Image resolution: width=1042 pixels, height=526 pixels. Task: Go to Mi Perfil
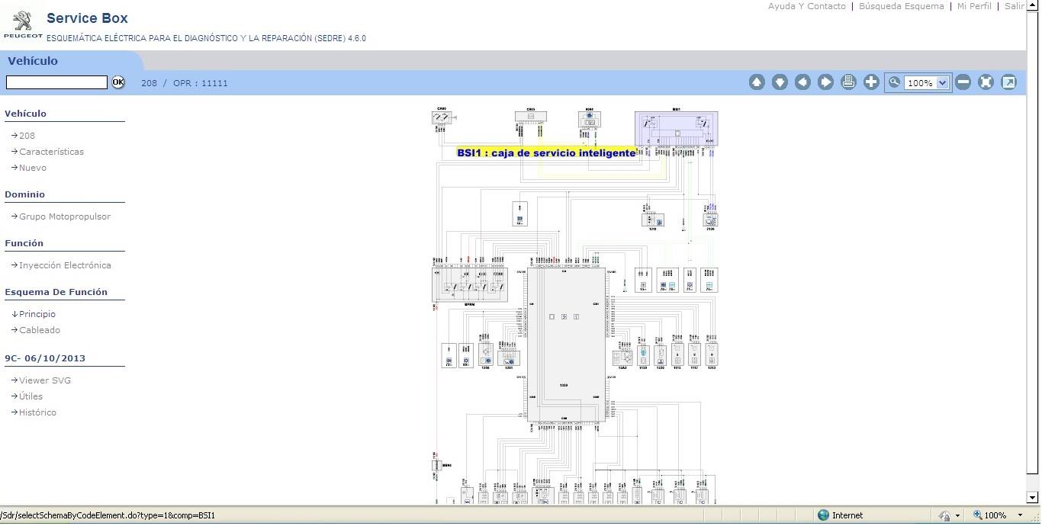(974, 6)
